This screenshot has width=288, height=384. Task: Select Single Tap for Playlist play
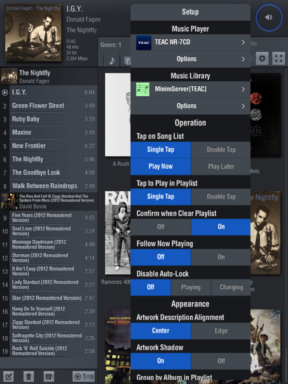[x=160, y=196]
